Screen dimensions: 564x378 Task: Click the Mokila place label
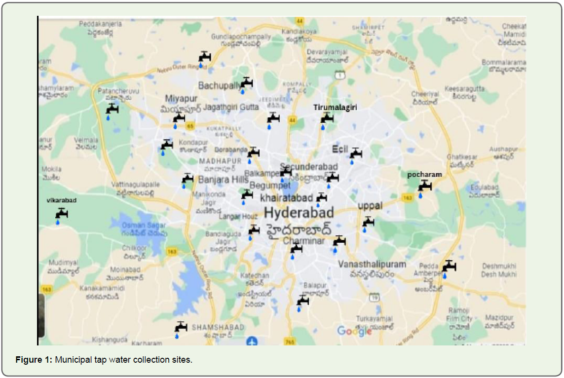(x=51, y=169)
